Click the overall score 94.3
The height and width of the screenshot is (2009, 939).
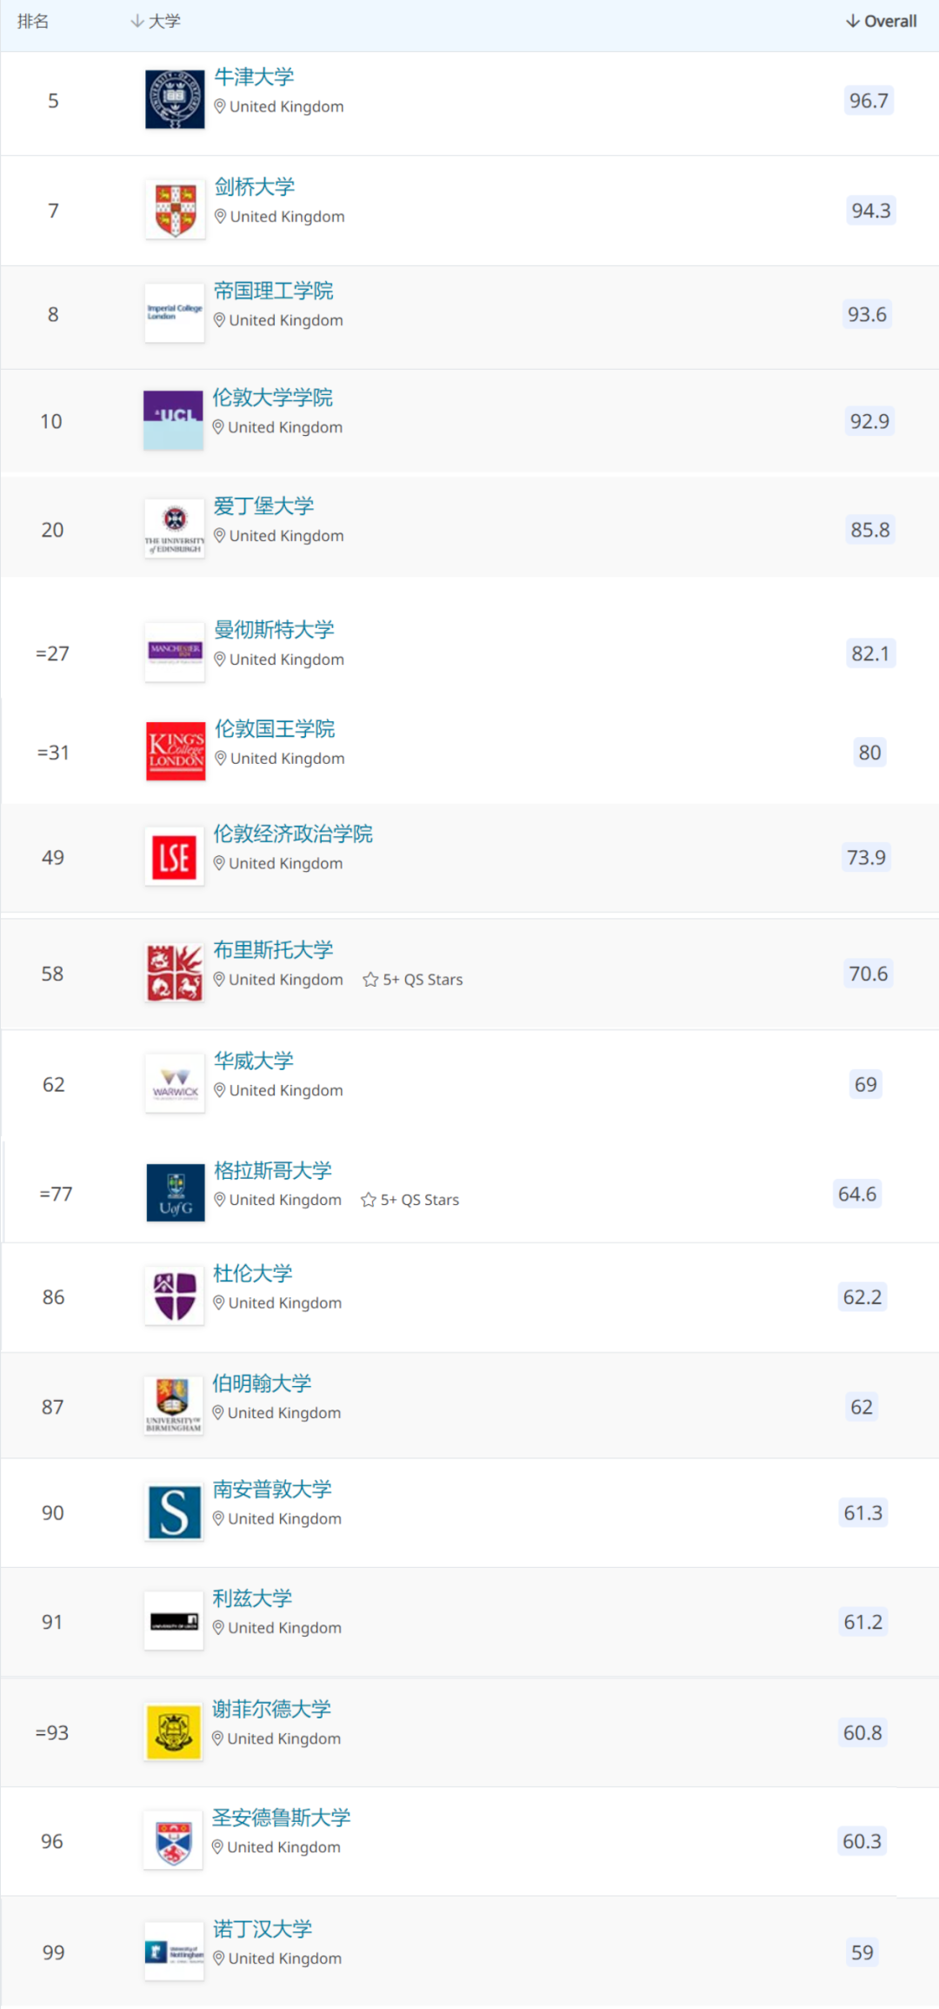pos(871,211)
